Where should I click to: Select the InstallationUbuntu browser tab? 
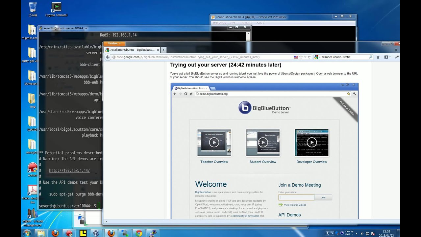click(132, 50)
